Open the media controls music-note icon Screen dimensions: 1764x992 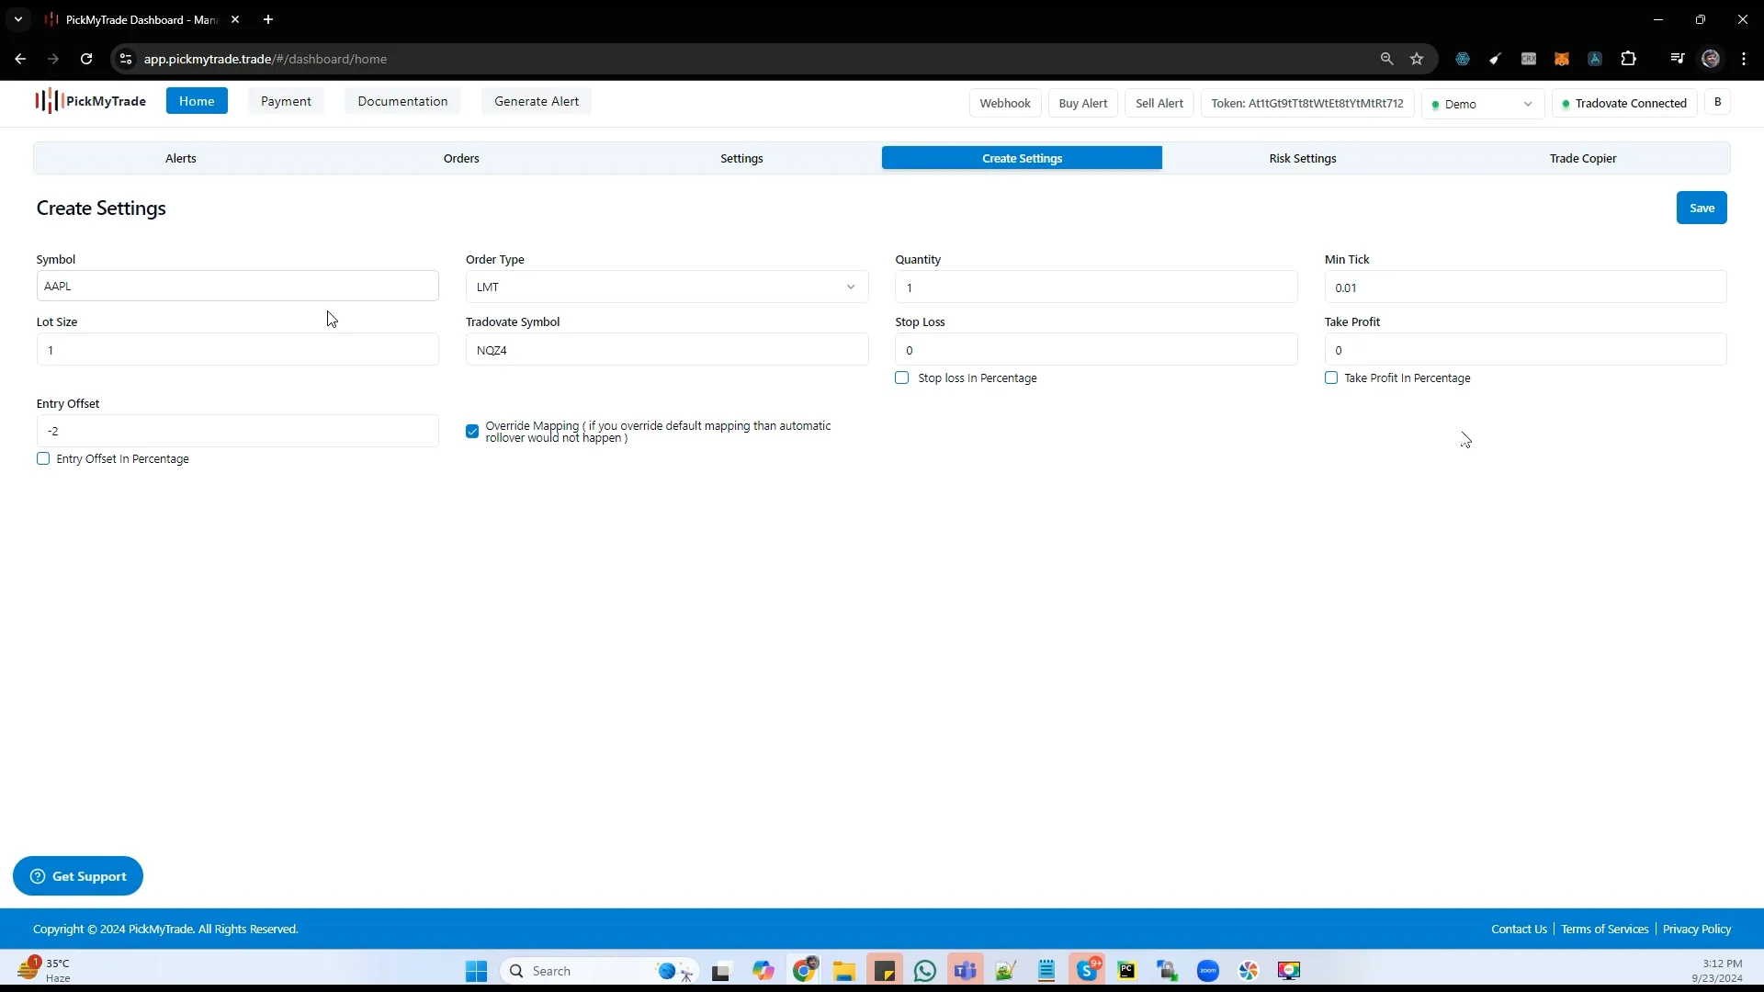coord(1678,59)
